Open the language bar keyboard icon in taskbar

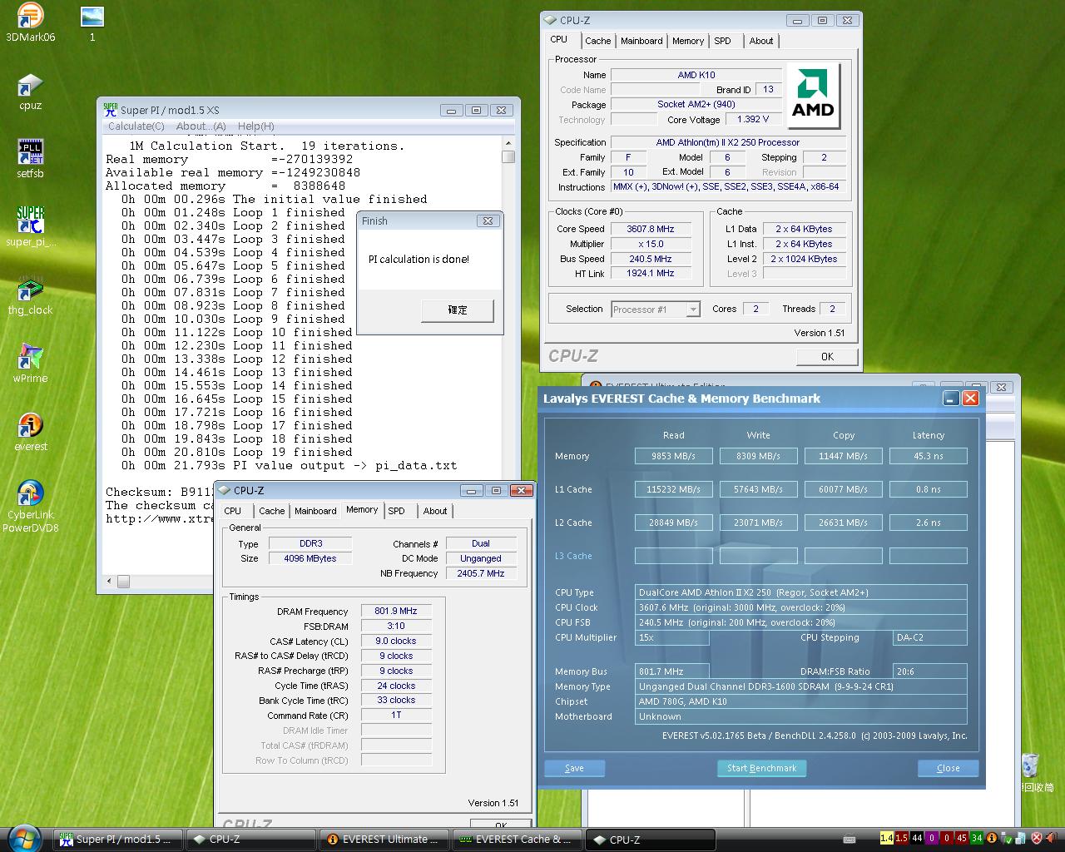coord(850,839)
